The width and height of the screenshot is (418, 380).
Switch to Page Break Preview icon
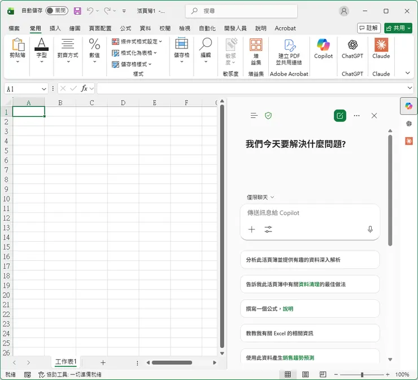[x=323, y=374]
